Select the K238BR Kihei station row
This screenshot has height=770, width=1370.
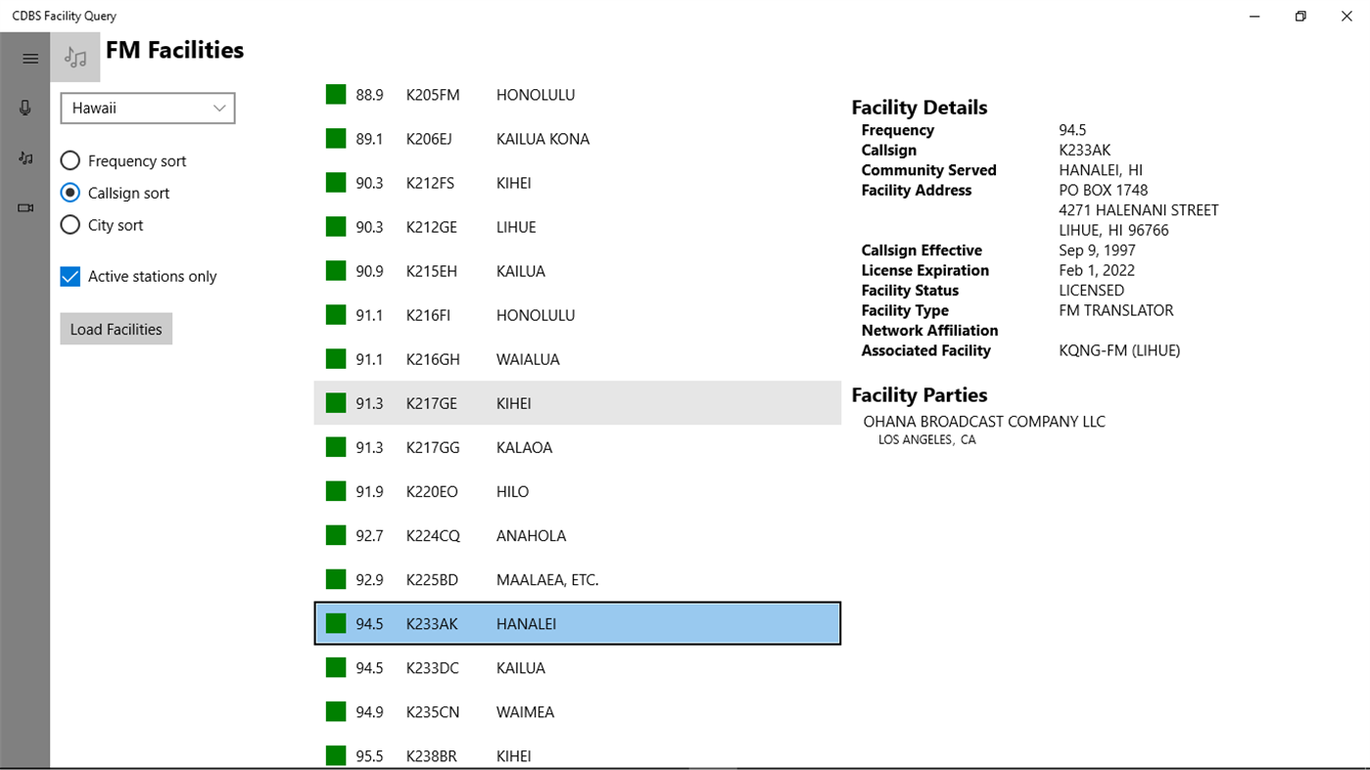coord(577,755)
